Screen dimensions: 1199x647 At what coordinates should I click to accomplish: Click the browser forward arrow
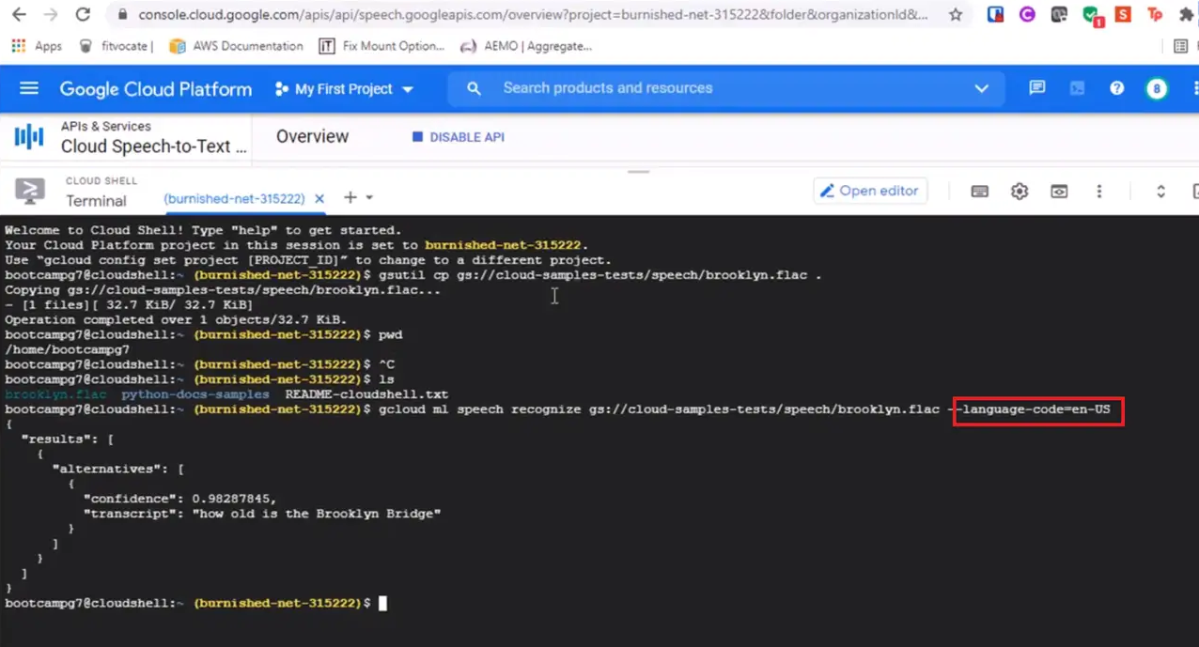[x=51, y=15]
